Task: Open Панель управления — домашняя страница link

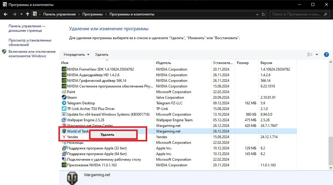Action: [27, 28]
